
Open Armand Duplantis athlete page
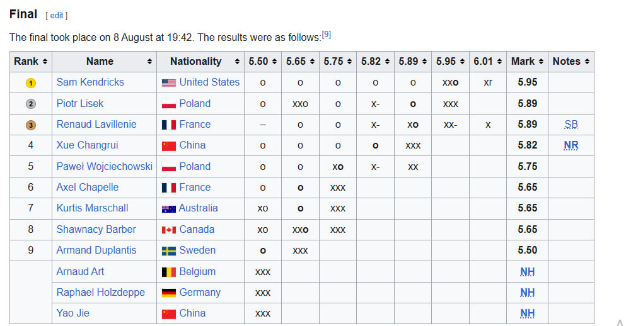96,250
